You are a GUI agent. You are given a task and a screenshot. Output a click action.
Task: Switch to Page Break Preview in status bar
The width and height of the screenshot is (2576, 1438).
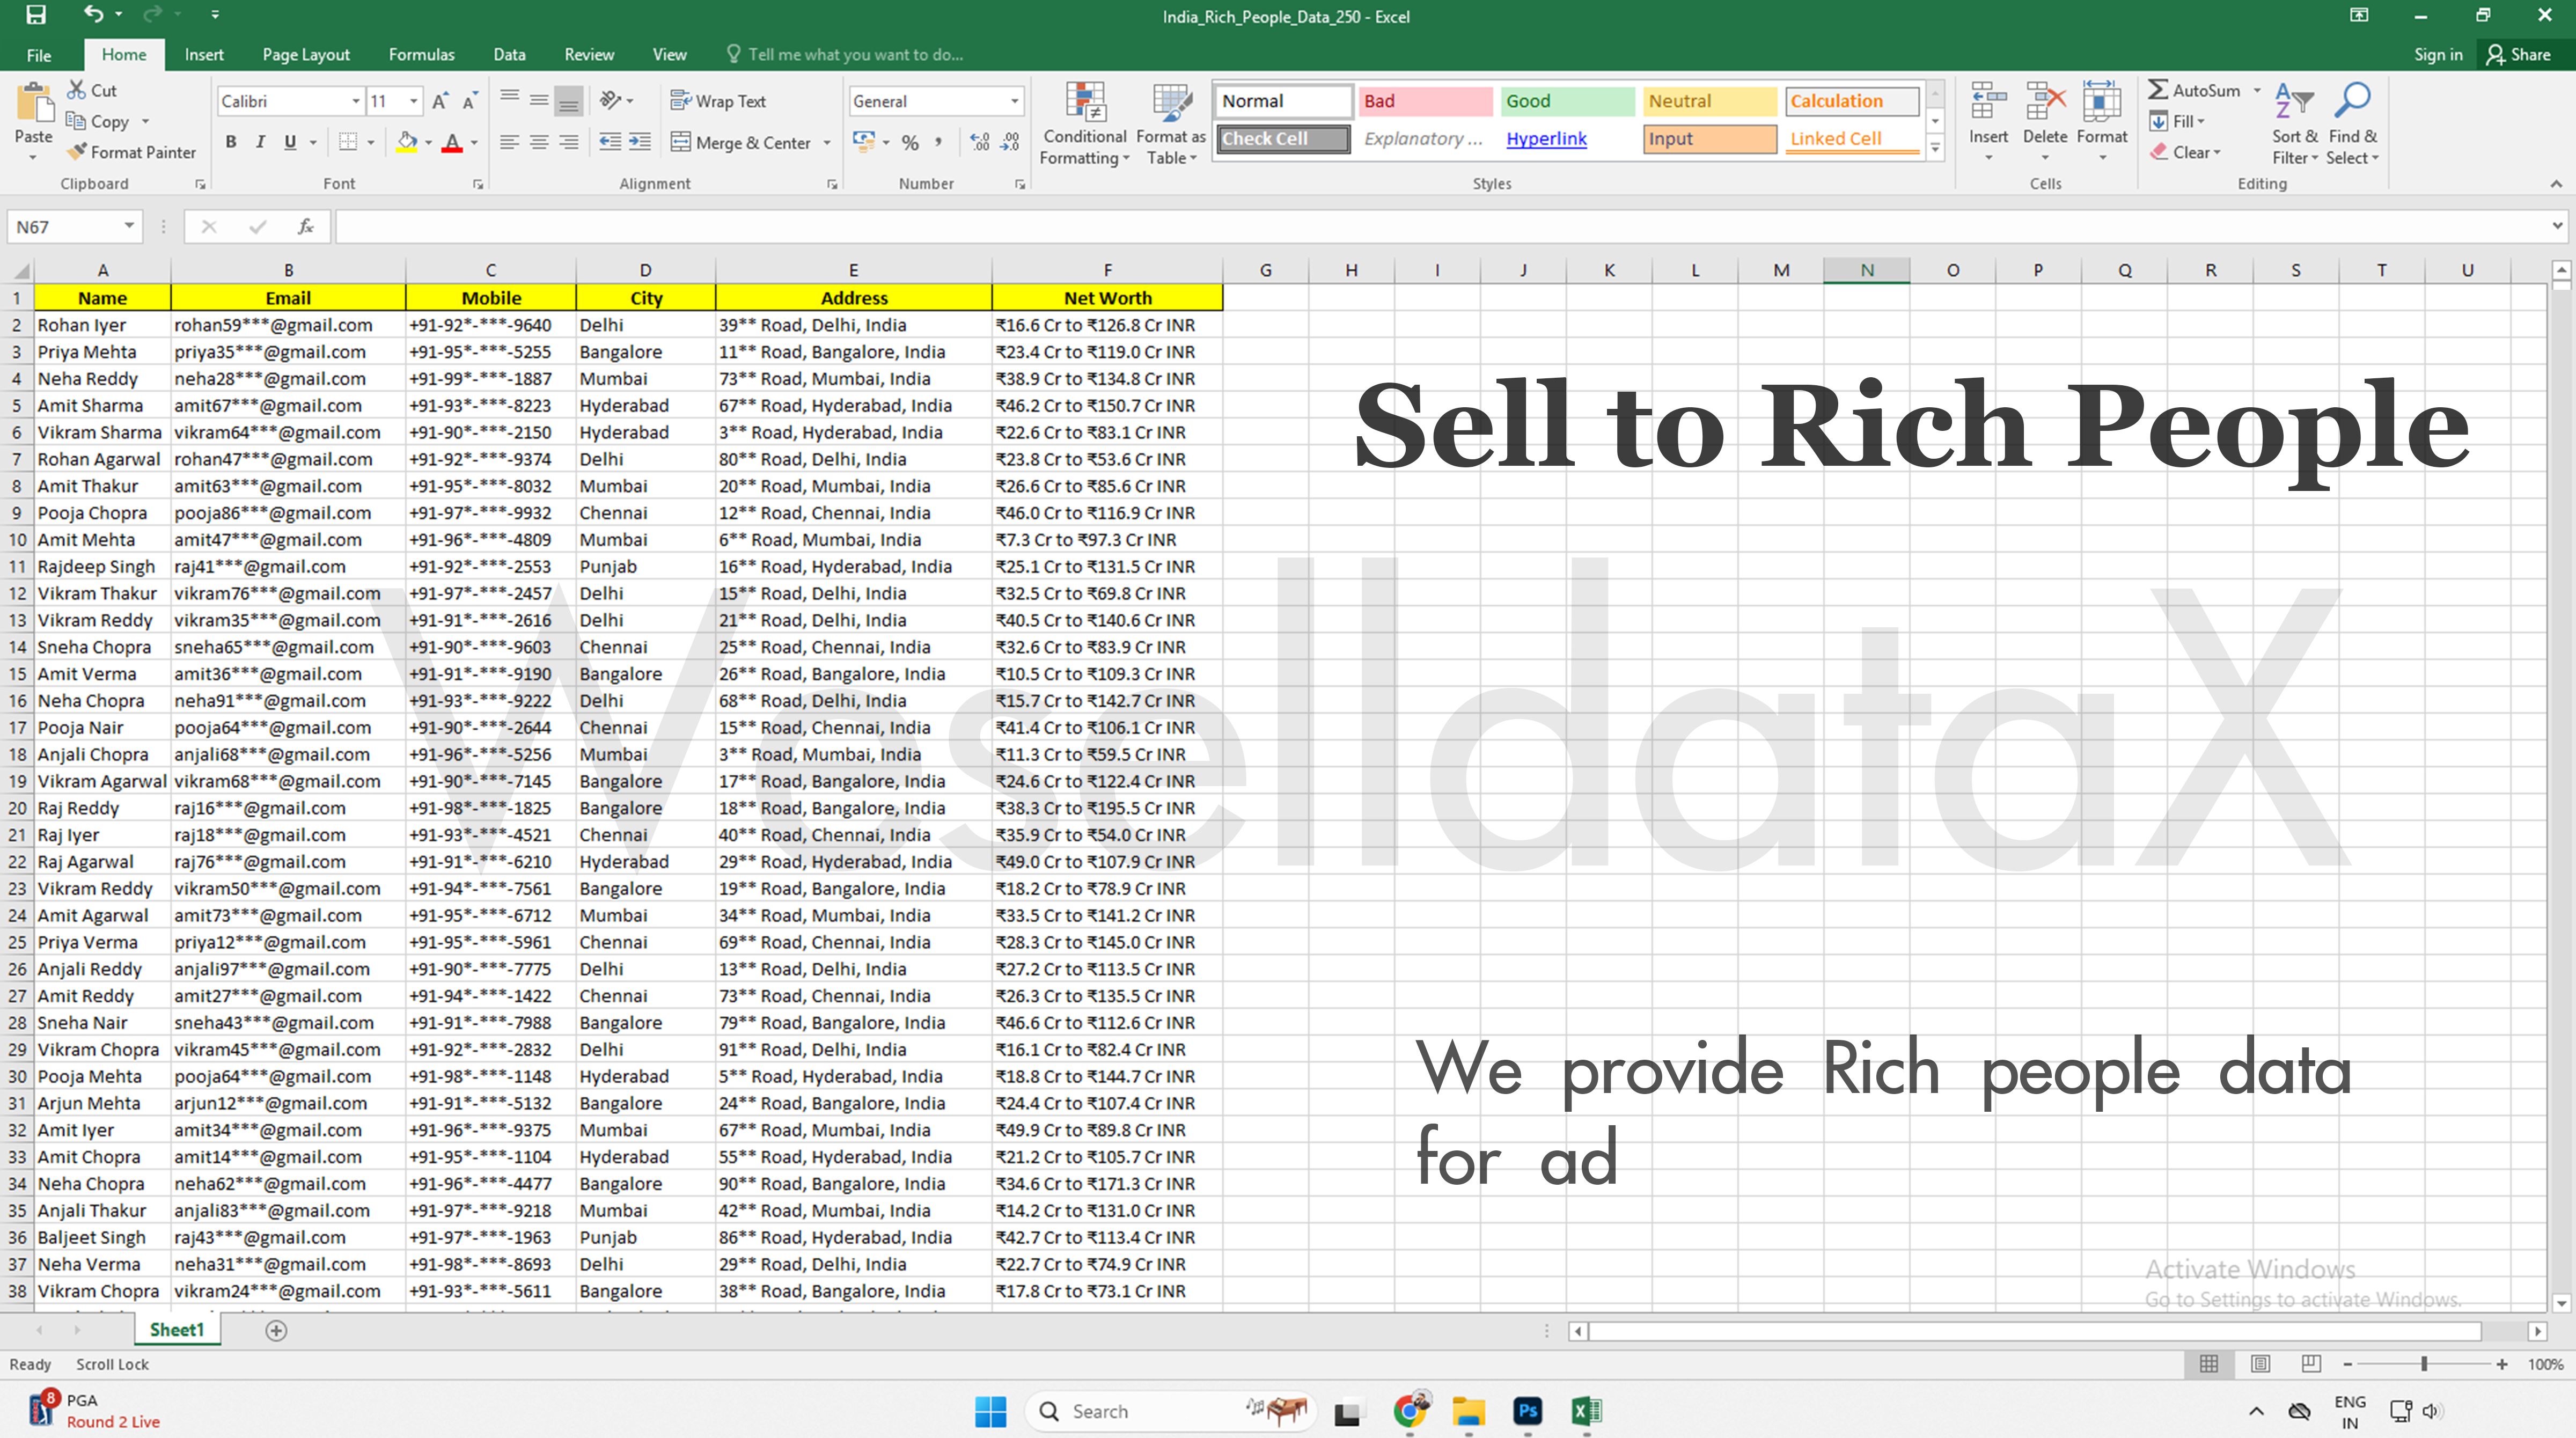coord(2311,1364)
